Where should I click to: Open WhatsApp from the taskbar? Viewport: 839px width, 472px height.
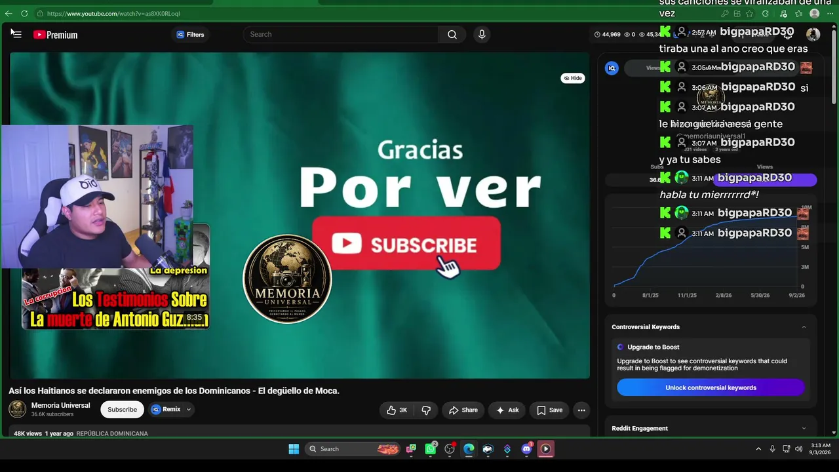[431, 449]
